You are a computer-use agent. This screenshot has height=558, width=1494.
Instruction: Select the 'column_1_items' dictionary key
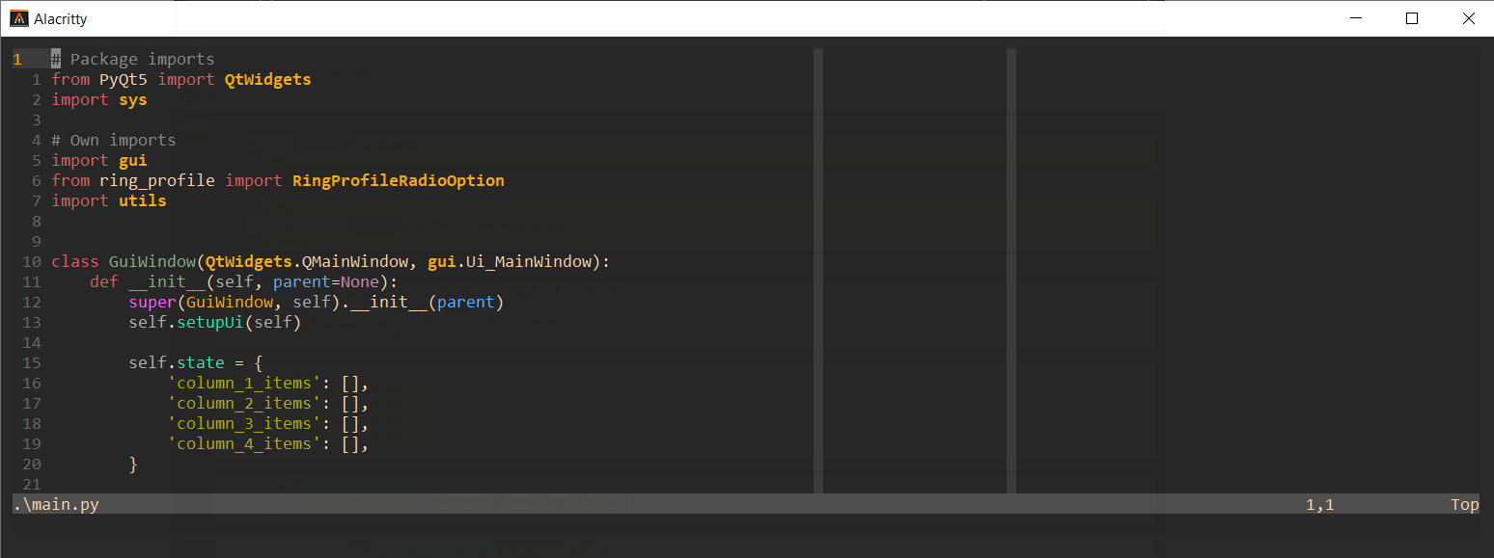pos(243,383)
